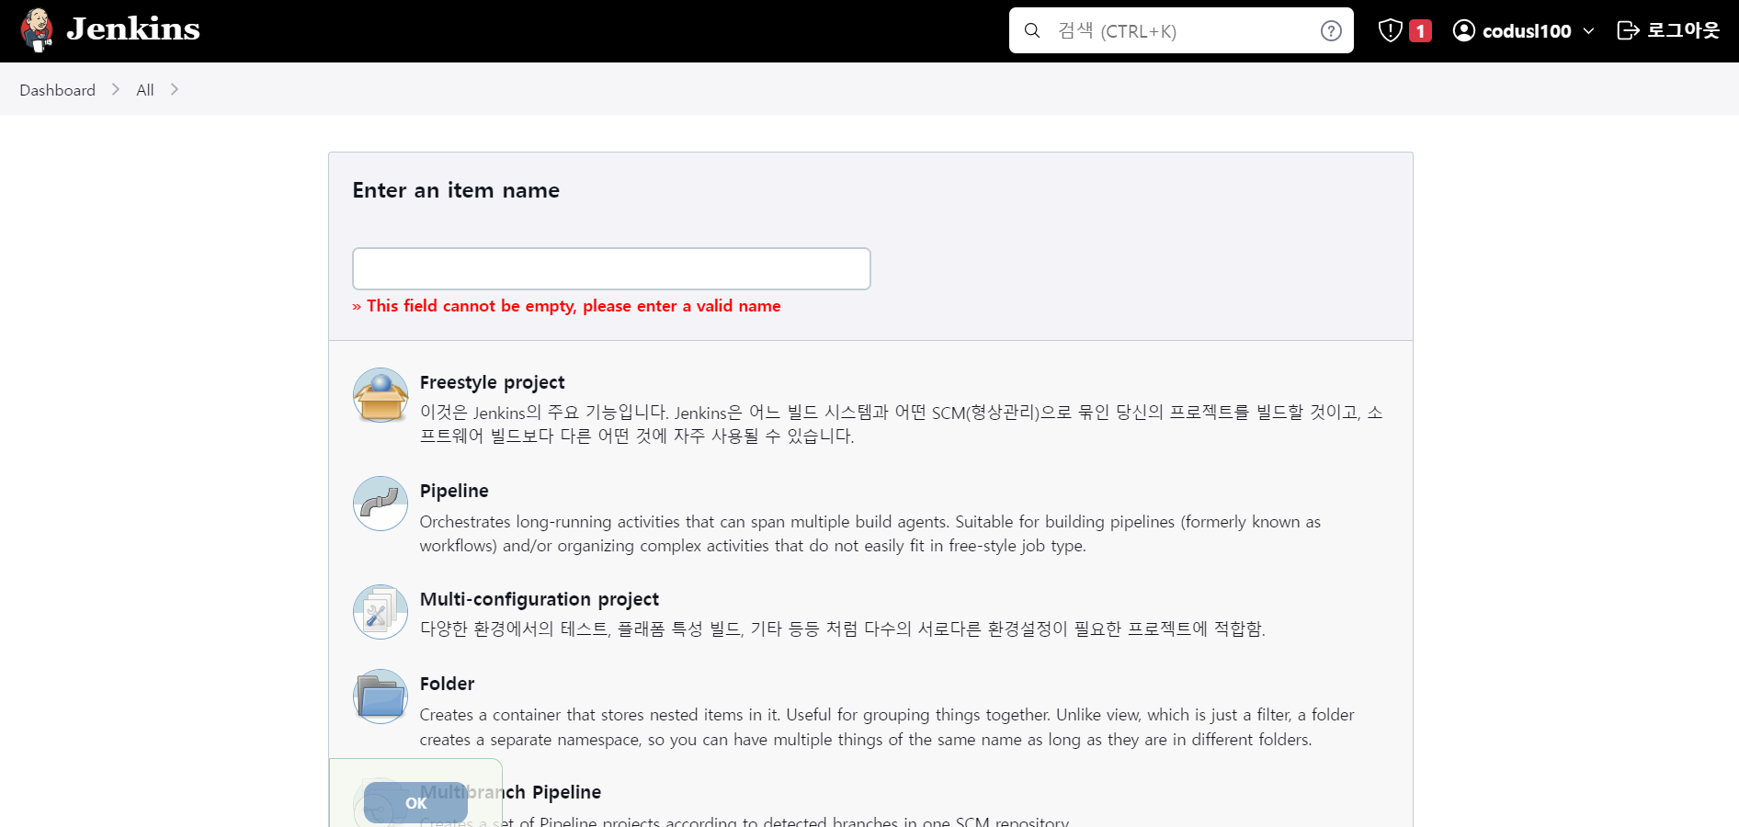The height and width of the screenshot is (827, 1739).
Task: Choose the Folder item type title
Action: click(447, 684)
